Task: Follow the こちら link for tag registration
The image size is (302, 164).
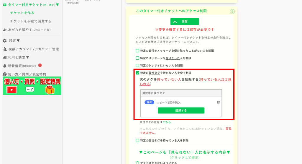Action: (167, 122)
